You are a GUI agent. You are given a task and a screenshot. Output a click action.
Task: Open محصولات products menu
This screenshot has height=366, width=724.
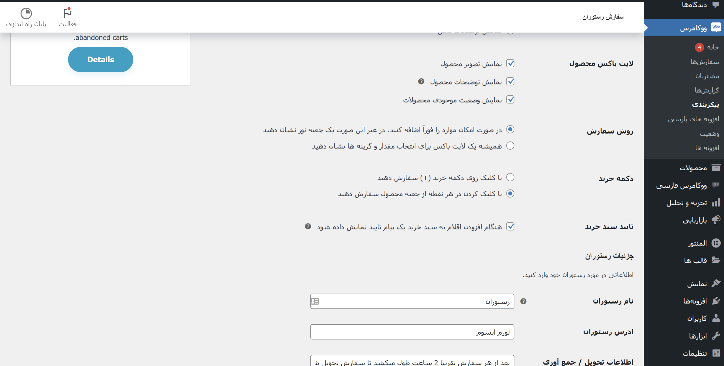point(693,168)
